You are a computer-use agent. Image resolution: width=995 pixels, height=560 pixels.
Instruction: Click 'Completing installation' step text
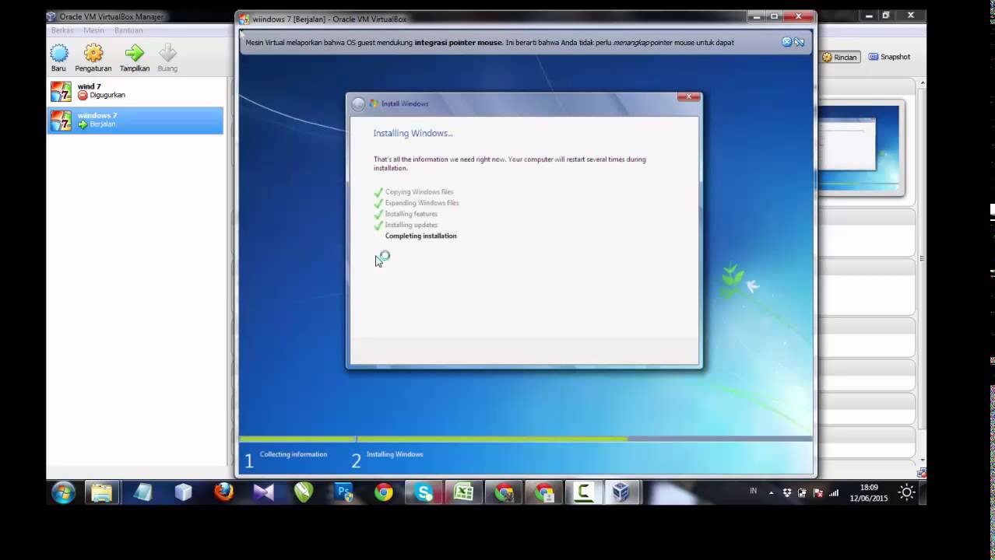420,236
